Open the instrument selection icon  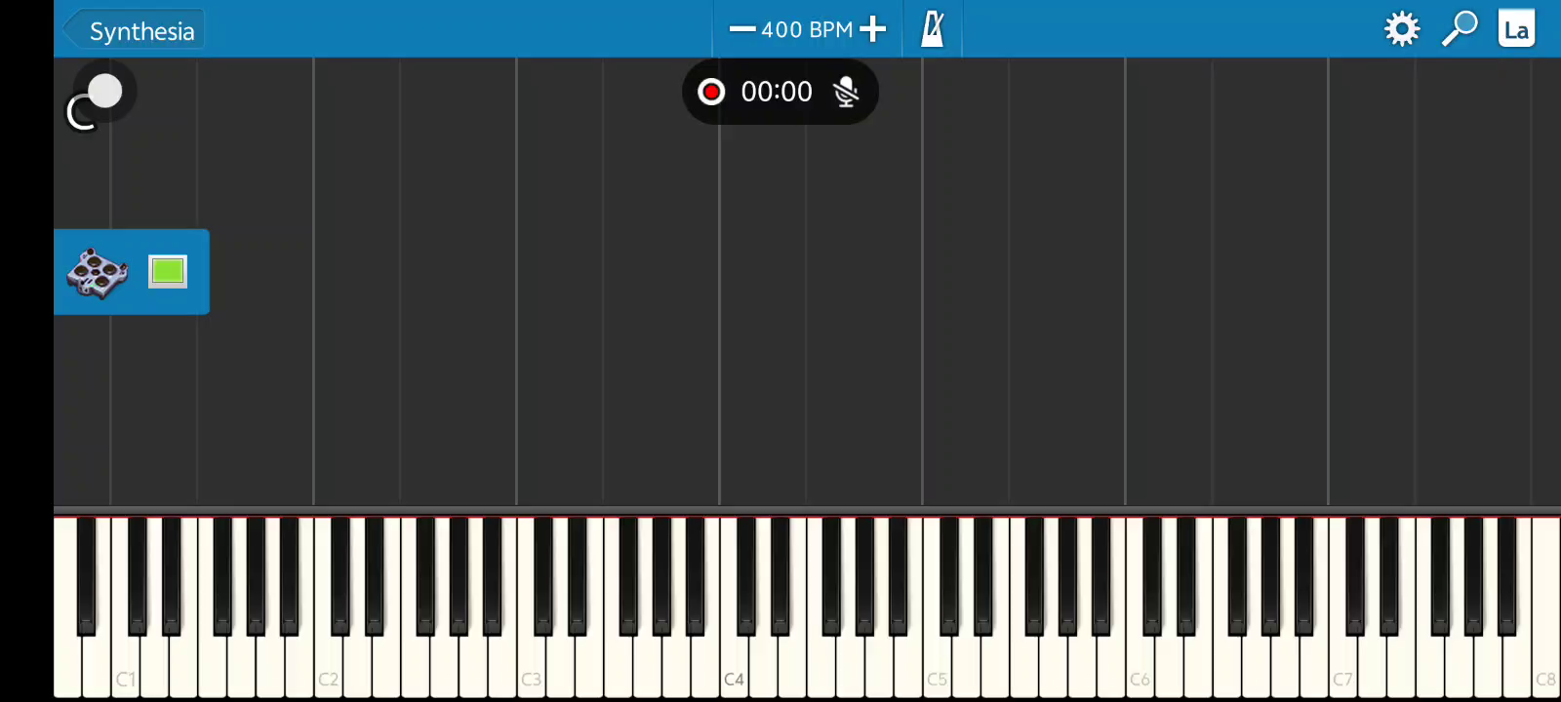pyautogui.click(x=96, y=272)
